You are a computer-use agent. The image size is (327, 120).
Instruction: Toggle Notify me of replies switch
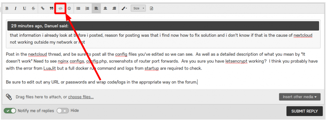tap(10, 111)
